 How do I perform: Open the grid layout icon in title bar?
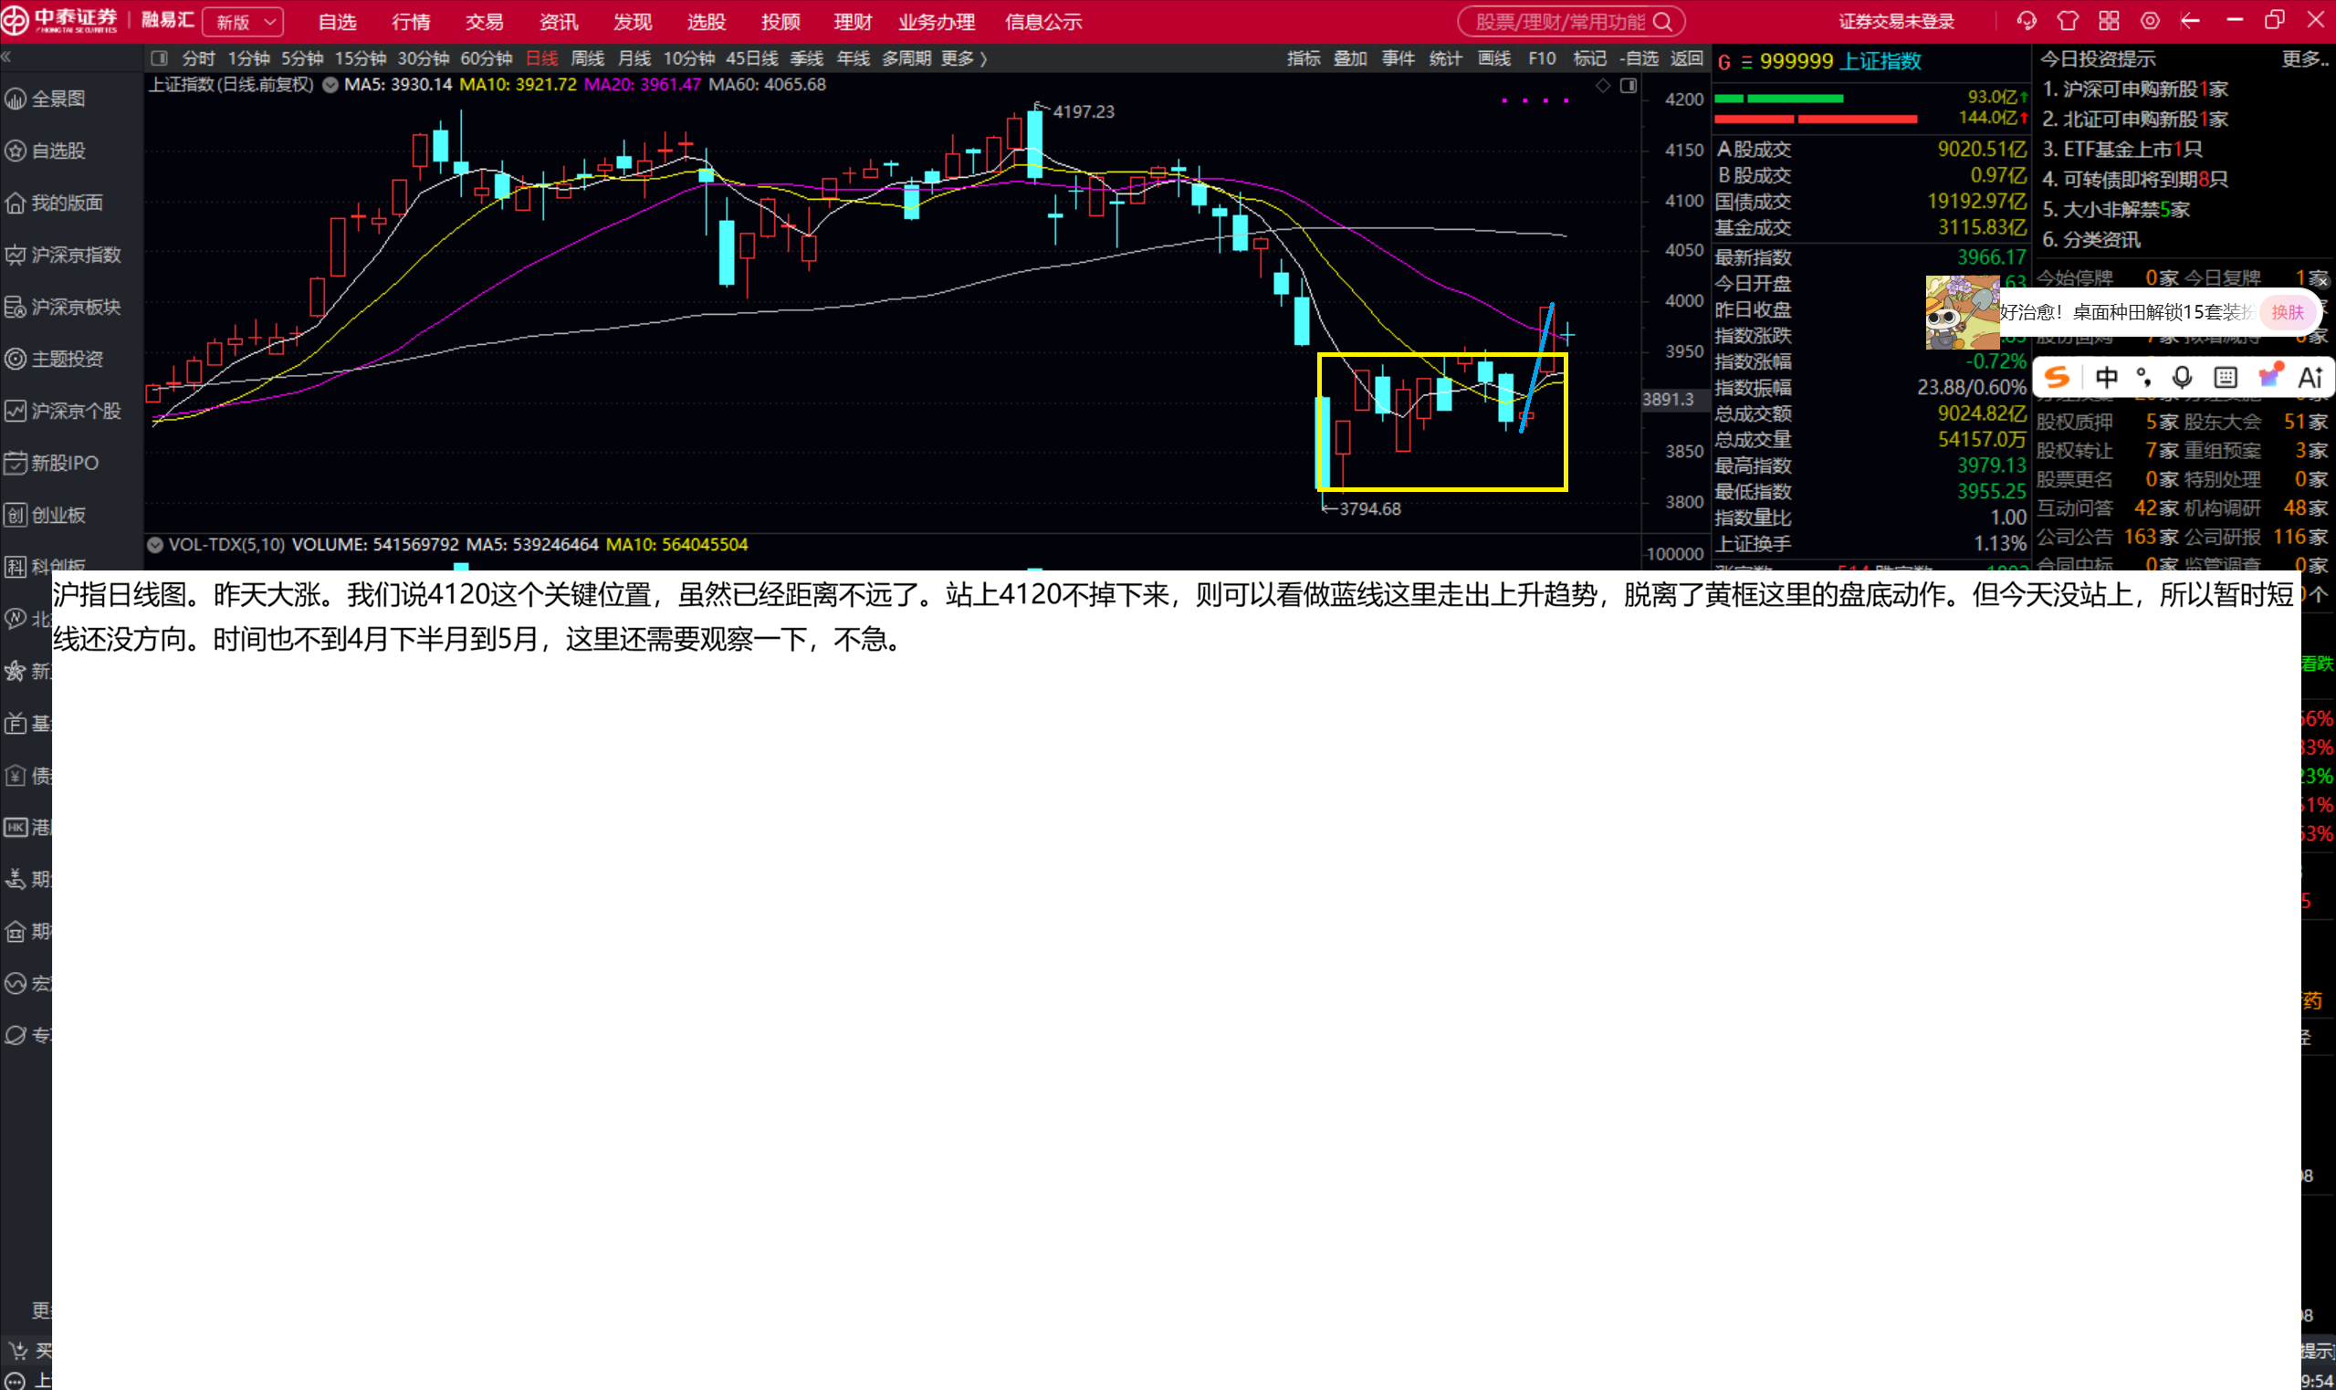2109,21
